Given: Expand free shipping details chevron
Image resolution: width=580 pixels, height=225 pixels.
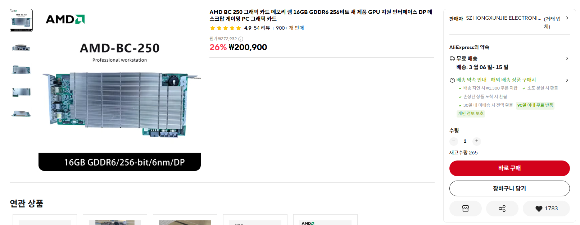Looking at the screenshot, I should (x=567, y=58).
